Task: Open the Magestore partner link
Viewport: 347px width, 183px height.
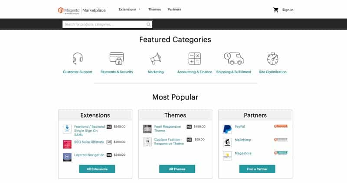Action: coord(243,153)
